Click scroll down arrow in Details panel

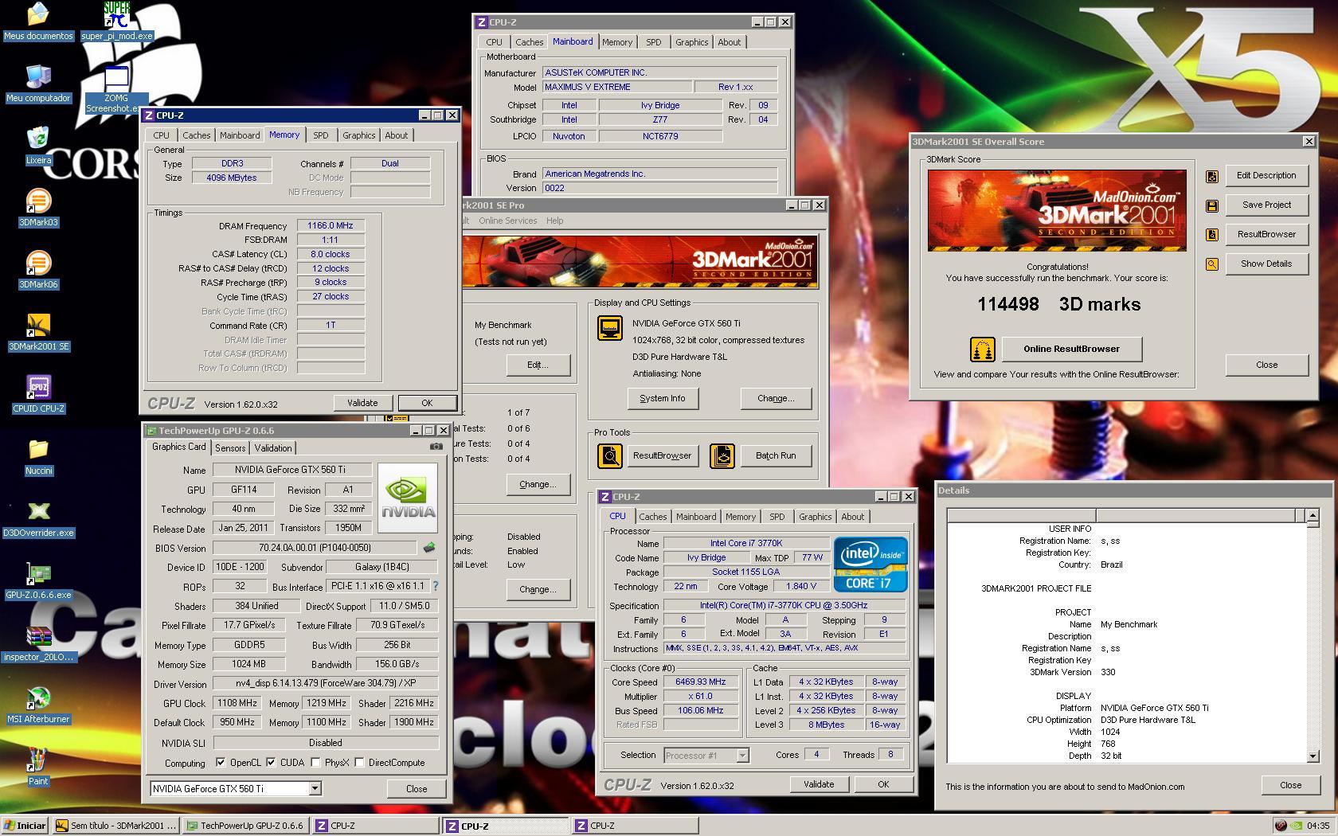(x=1313, y=756)
